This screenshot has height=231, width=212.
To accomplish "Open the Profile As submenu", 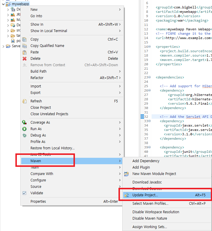I will (72, 142).
